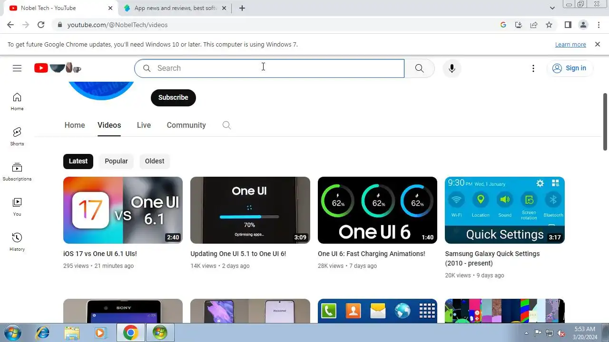Sort videos by Latest
The width and height of the screenshot is (609, 342).
[x=78, y=161]
